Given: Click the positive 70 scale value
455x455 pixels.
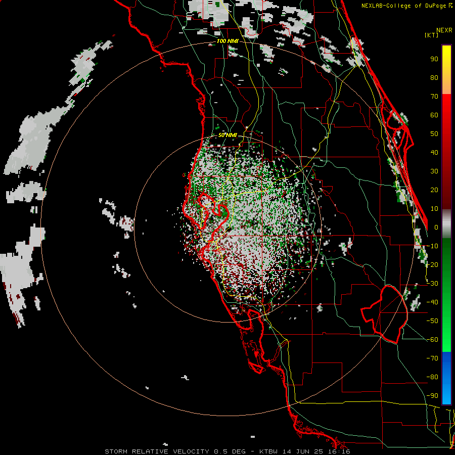Looking at the screenshot, I should pos(434,97).
